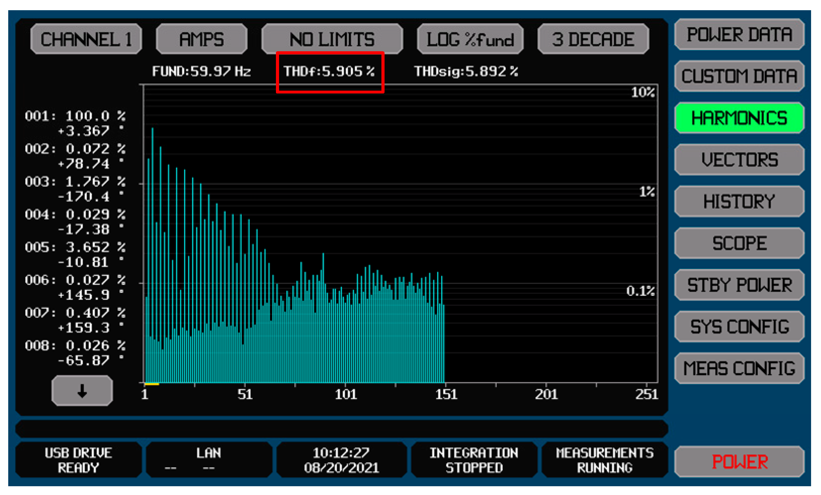Go to STBY POWER screen

(x=739, y=285)
